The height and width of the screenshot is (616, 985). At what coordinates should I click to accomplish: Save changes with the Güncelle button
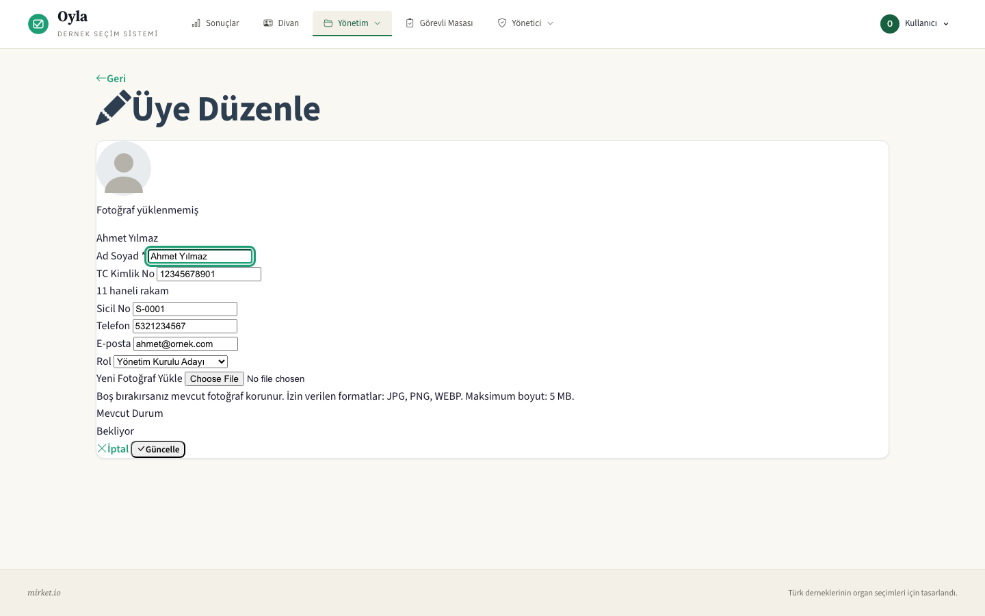click(158, 449)
